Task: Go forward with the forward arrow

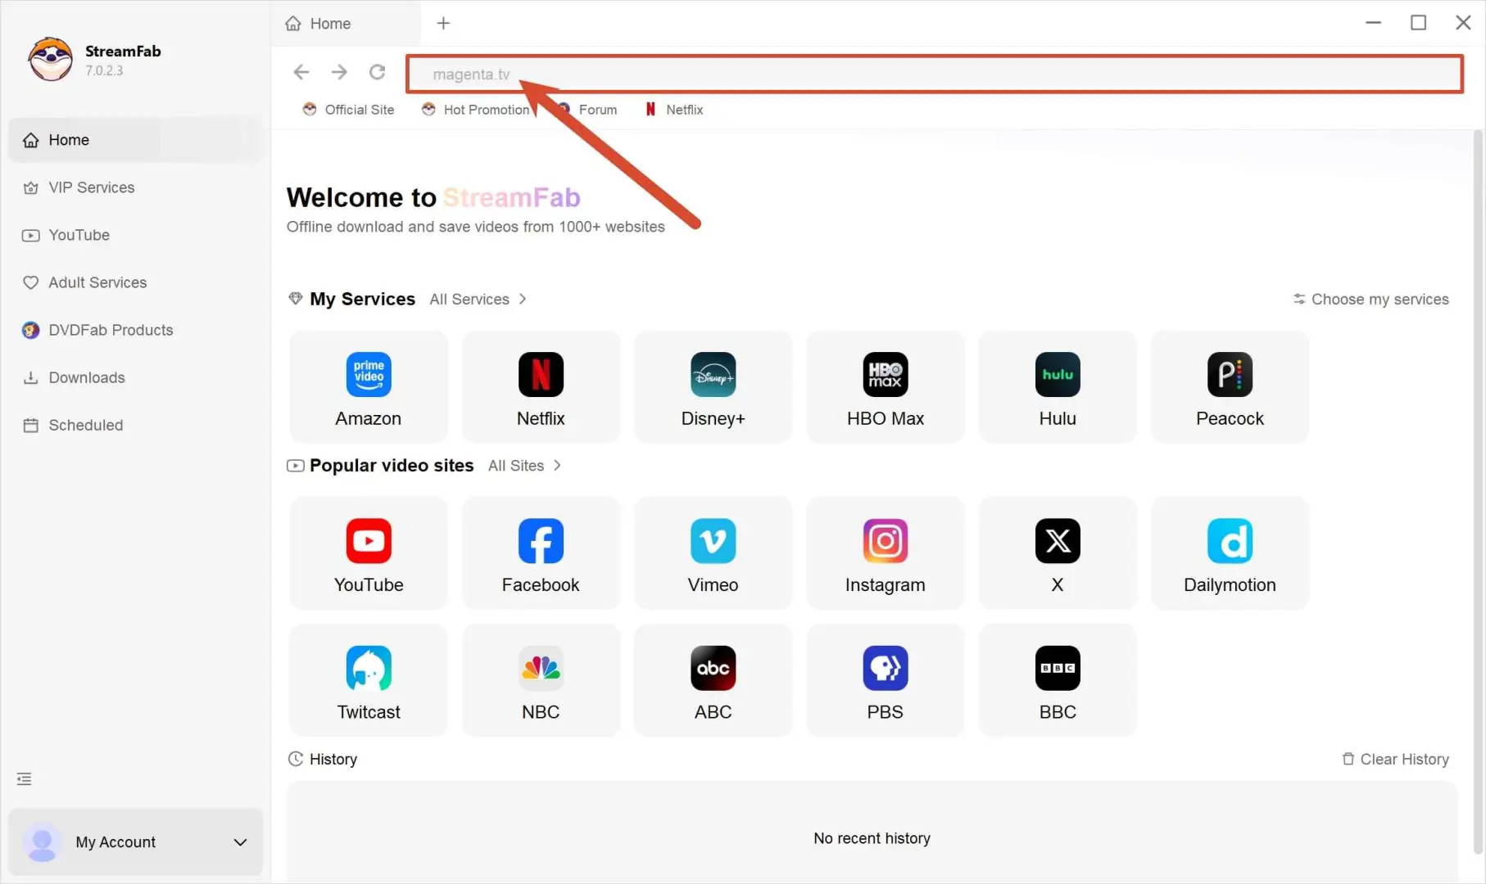Action: pyautogui.click(x=339, y=72)
